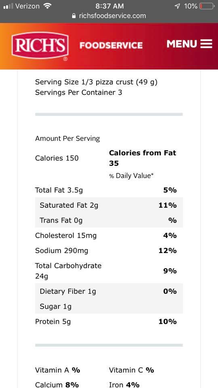Click the Calories from Fat 35 text
Viewport: 218px width, 388px height.
coord(143,158)
